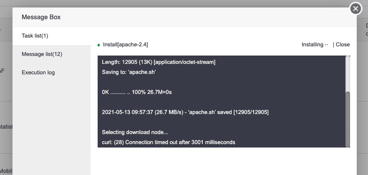Click the Message Box title text
The width and height of the screenshot is (368, 175).
[x=41, y=18]
